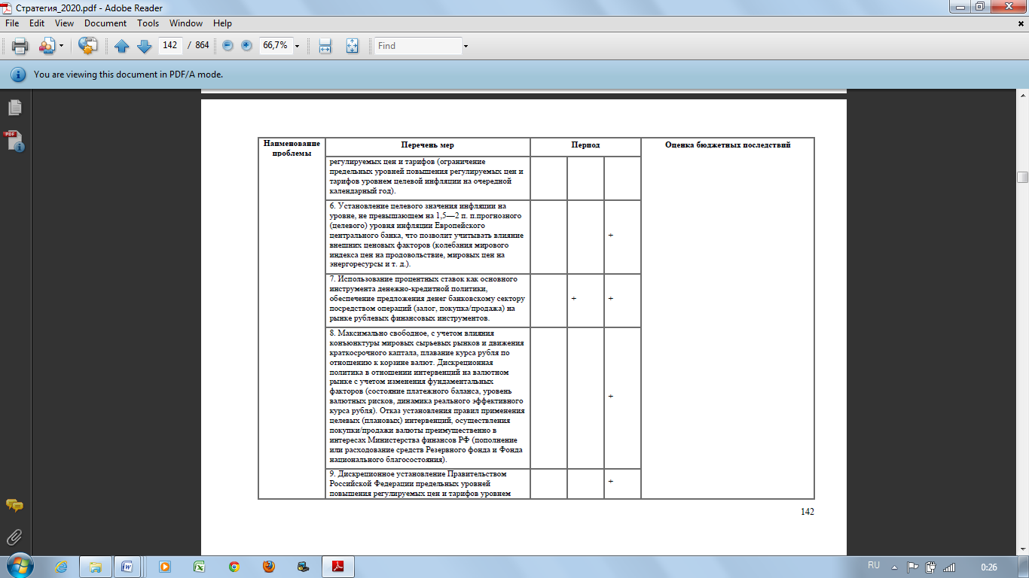Launch Firefox from the taskbar
1029x578 pixels.
pyautogui.click(x=269, y=566)
